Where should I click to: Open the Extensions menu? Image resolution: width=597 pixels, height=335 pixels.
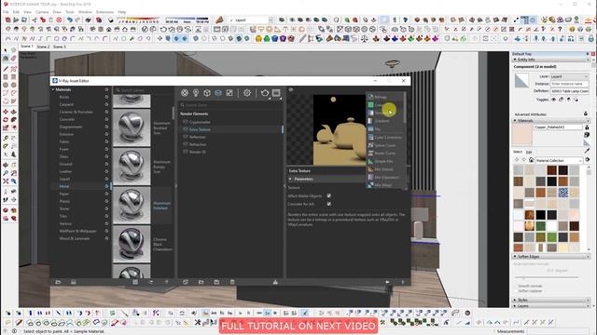[x=105, y=12]
